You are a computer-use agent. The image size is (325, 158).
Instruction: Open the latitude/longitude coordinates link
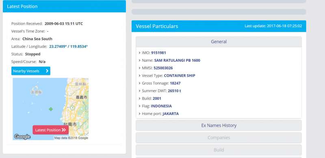point(68,46)
